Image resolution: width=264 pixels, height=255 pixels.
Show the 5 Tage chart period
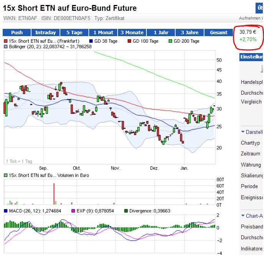[74, 33]
